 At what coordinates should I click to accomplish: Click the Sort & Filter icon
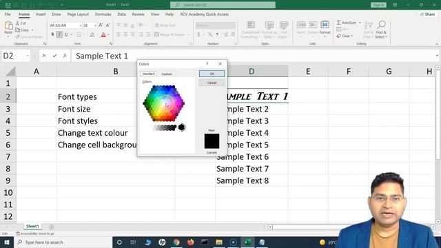click(x=368, y=25)
